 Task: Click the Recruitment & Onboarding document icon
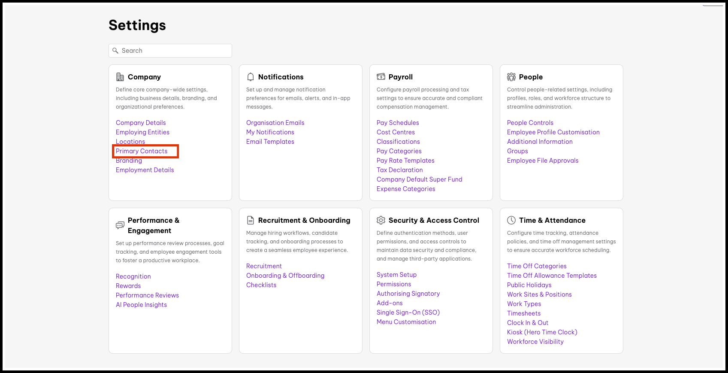coord(251,220)
